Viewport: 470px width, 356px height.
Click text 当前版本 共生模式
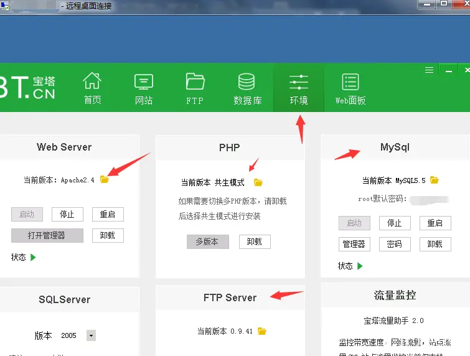tap(213, 182)
